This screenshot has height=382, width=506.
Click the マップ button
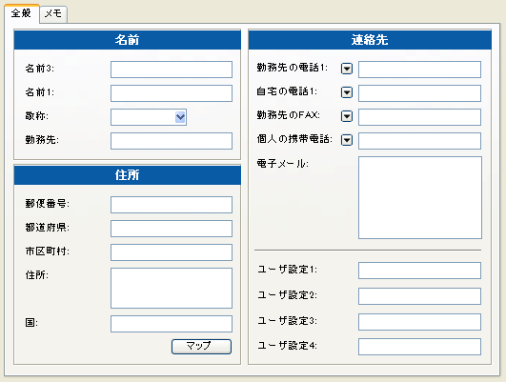201,346
